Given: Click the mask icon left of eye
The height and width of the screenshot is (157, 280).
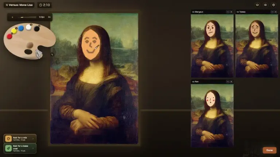Looking at the screenshot, I should click(257, 5).
